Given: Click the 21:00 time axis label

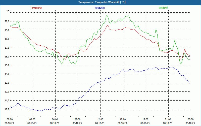Looking at the screenshot, I should pyautogui.click(x=168, y=119).
